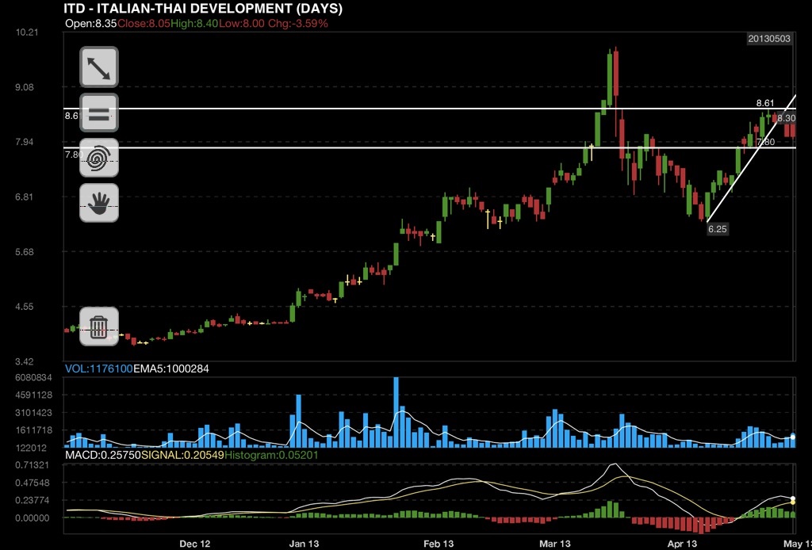812x550 pixels.
Task: Click the Jan 13 date axis label
Action: pyautogui.click(x=304, y=544)
